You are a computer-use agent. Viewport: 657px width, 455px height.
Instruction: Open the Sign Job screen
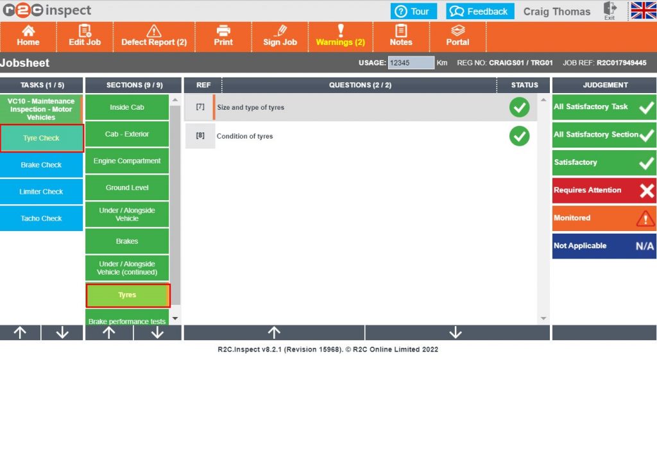[x=280, y=37]
